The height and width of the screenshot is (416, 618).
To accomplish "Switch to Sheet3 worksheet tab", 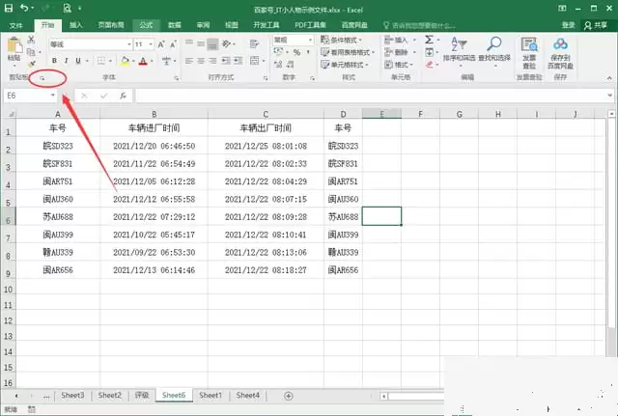I will [72, 395].
